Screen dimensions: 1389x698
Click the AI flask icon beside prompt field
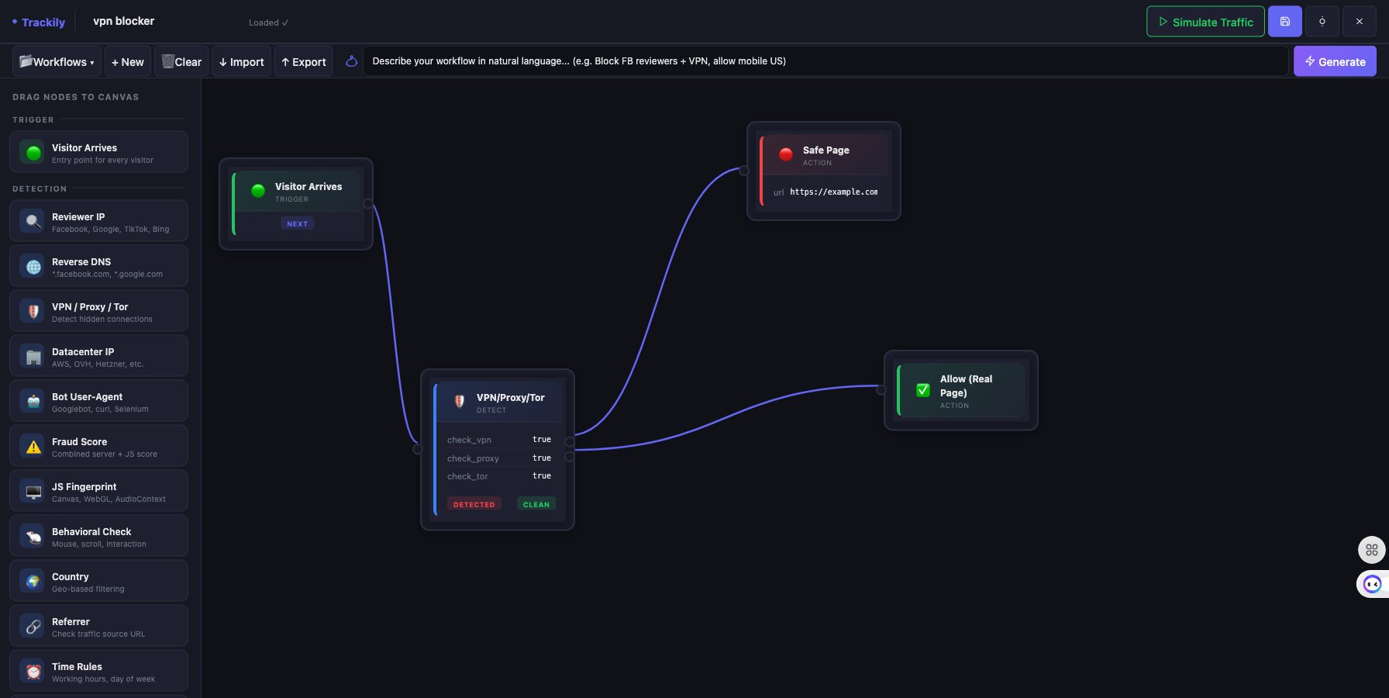point(351,61)
